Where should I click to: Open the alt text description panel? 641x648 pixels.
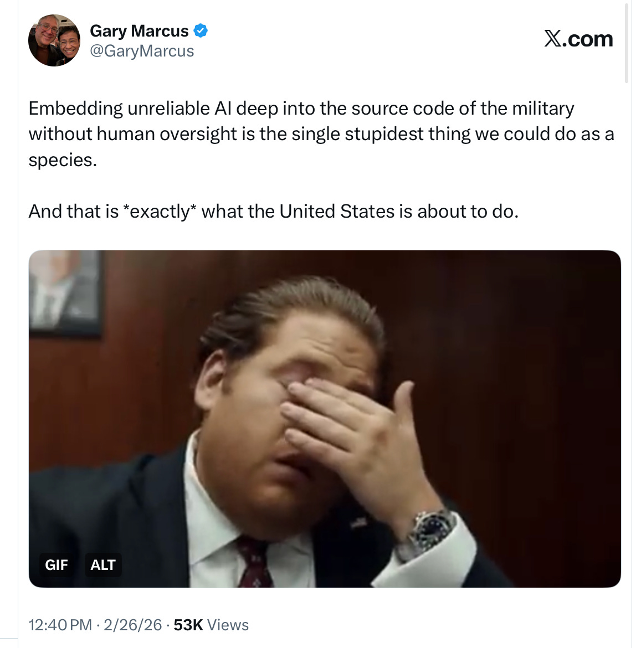pyautogui.click(x=103, y=565)
